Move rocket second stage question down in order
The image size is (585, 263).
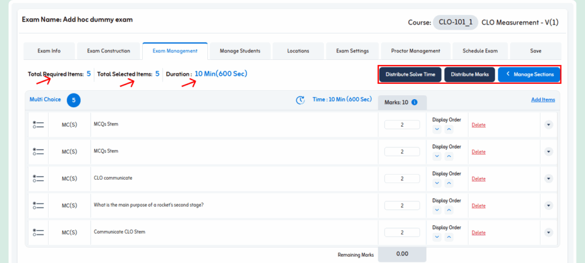point(437,210)
